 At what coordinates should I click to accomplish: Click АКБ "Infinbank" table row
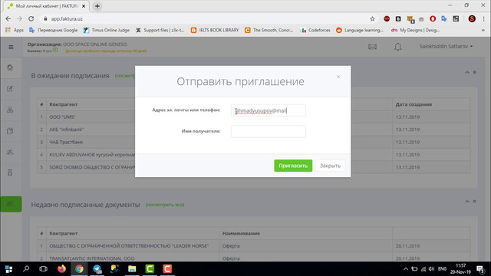tap(254, 130)
